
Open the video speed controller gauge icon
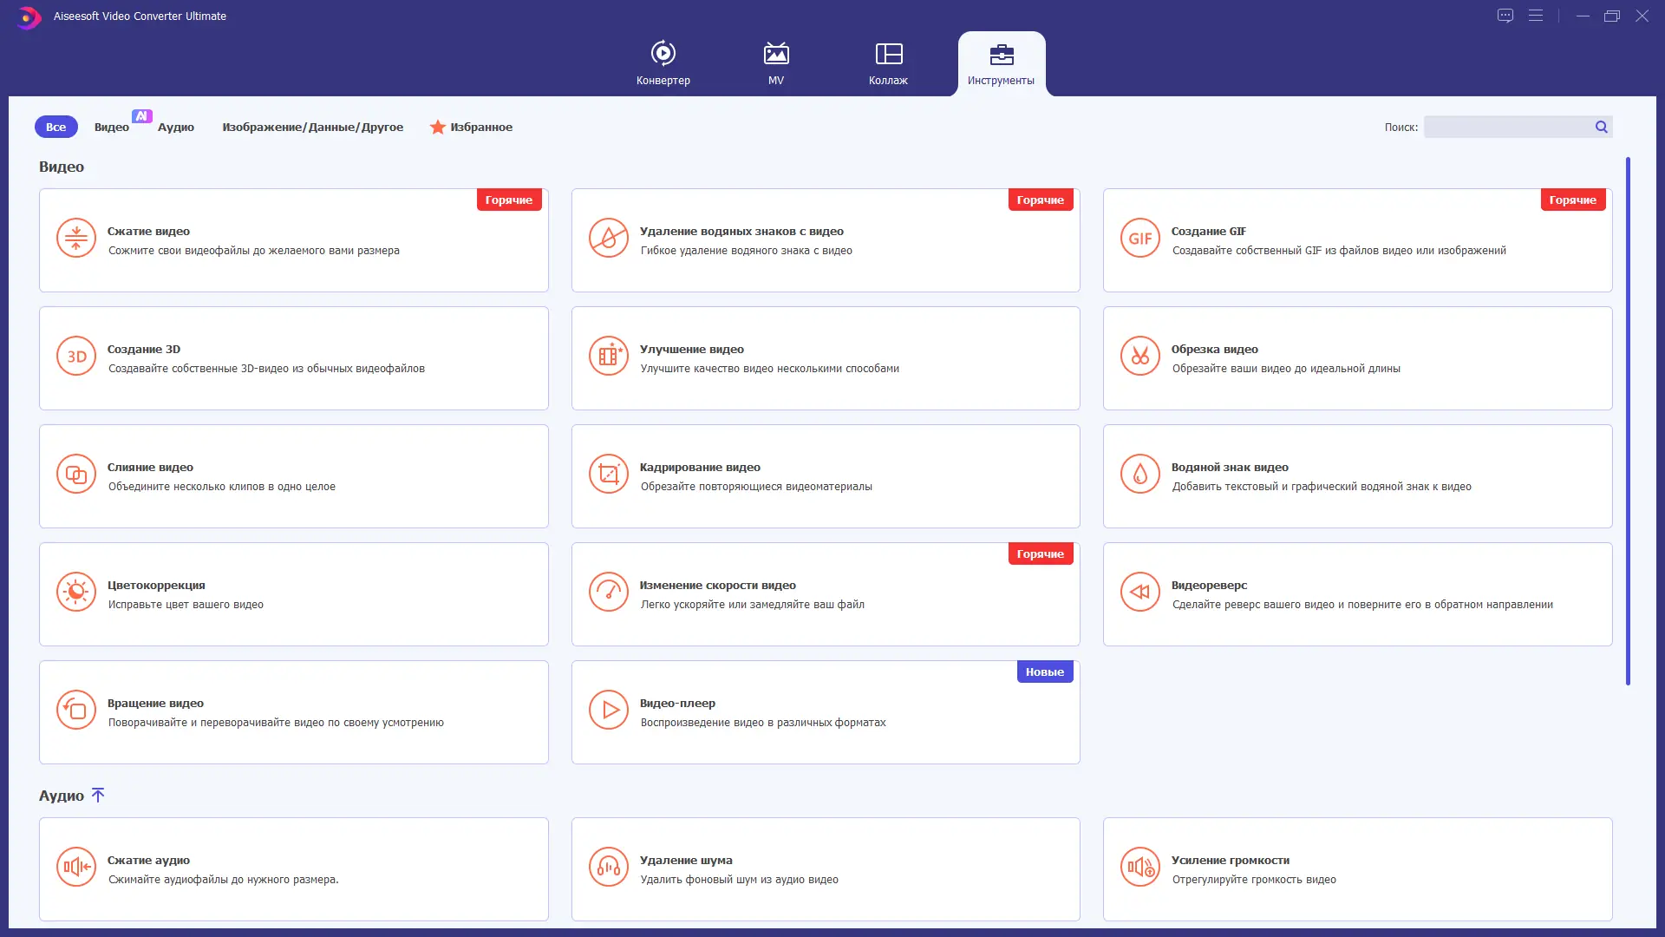pyautogui.click(x=608, y=592)
